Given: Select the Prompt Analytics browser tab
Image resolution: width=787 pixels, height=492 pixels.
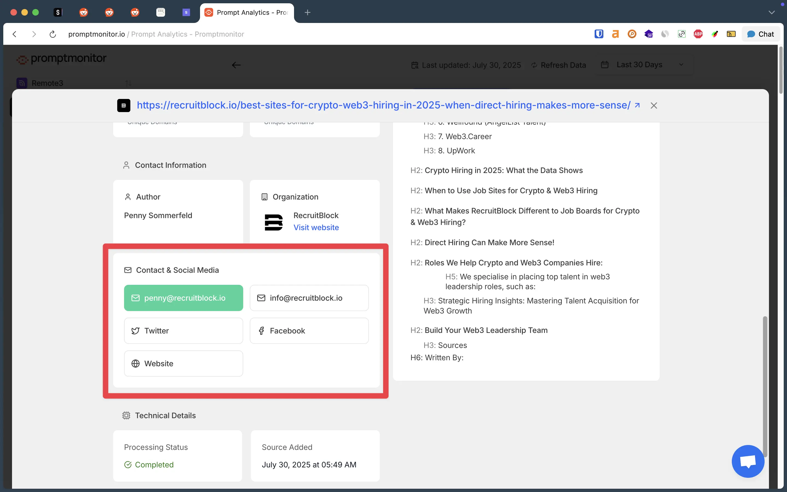Looking at the screenshot, I should (247, 12).
